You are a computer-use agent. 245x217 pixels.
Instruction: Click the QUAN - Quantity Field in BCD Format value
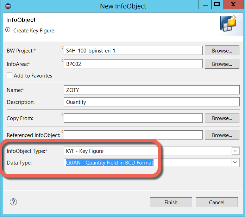click(x=109, y=163)
